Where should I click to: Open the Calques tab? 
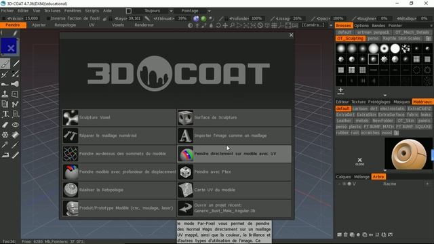pos(343,177)
